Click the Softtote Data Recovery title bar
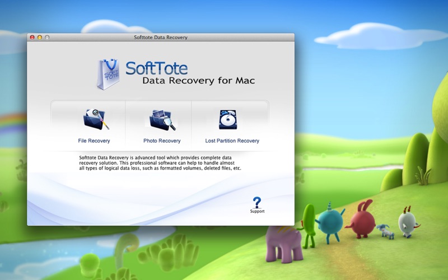The height and width of the screenshot is (280, 448). pos(161,38)
